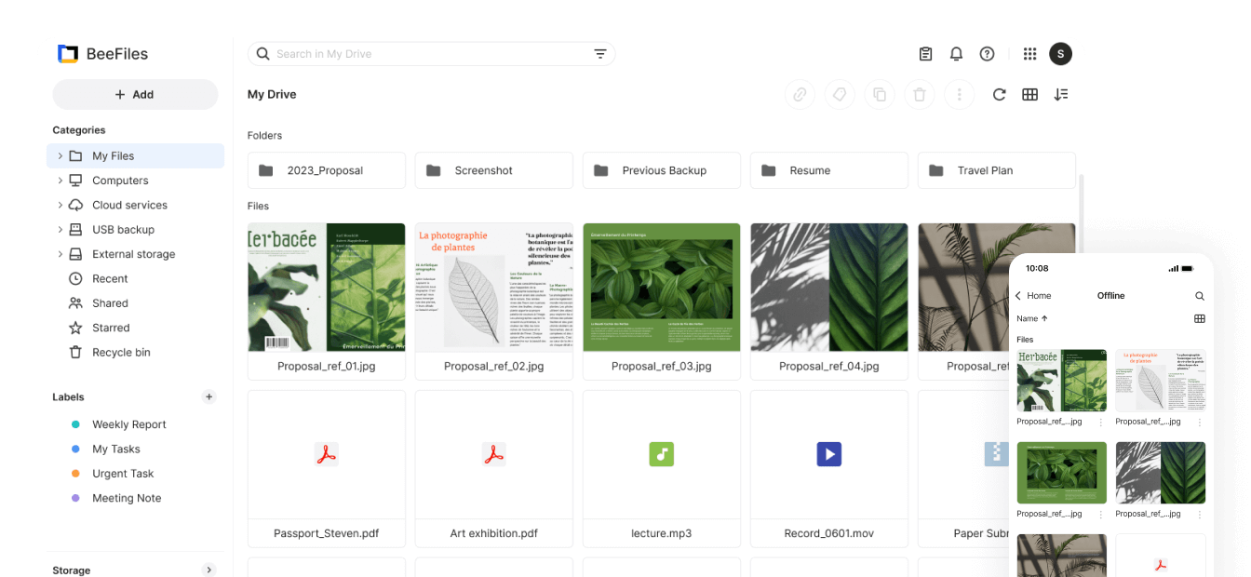Open the apps grid launcher

[x=1029, y=54]
